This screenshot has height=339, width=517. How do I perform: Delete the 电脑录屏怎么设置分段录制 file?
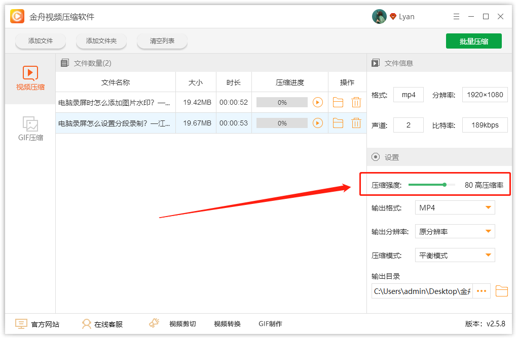pos(356,123)
